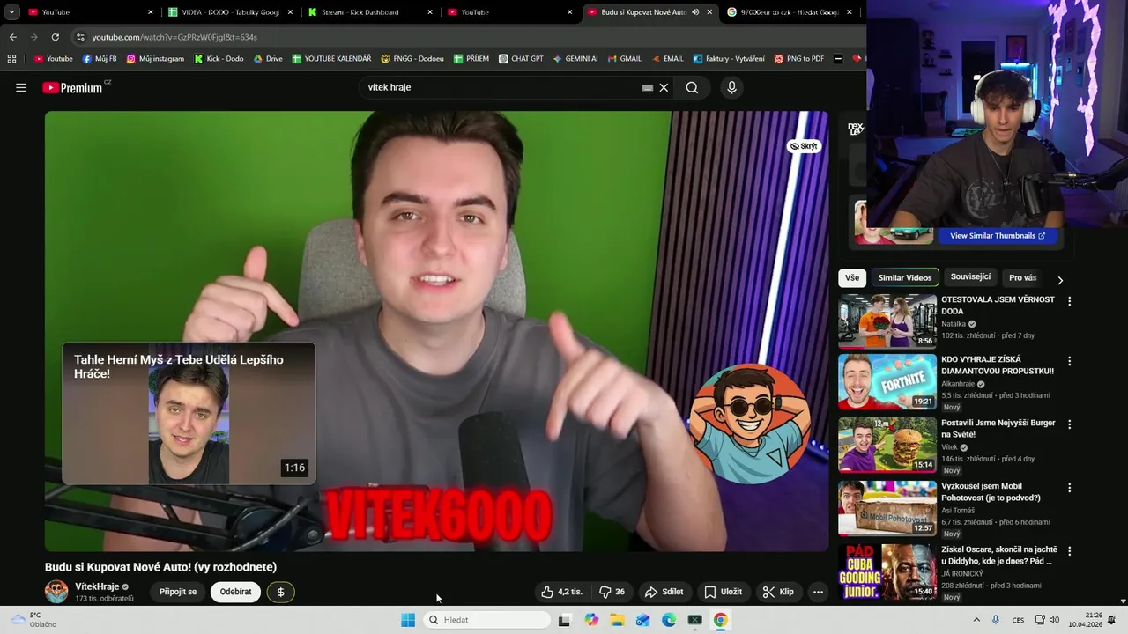Open GEMINI AI bookmark
The width and height of the screenshot is (1128, 634).
click(575, 59)
